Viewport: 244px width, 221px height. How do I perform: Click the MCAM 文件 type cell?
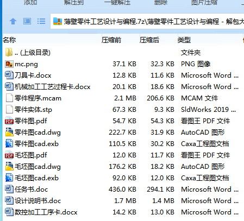click(199, 98)
